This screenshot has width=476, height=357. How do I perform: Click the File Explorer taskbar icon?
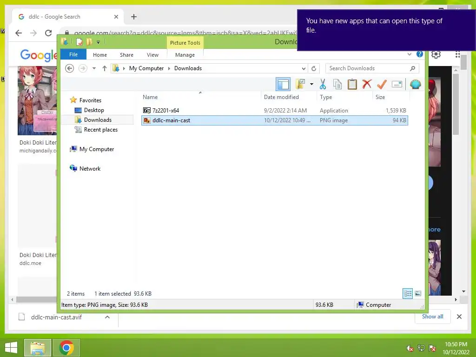pyautogui.click(x=38, y=348)
